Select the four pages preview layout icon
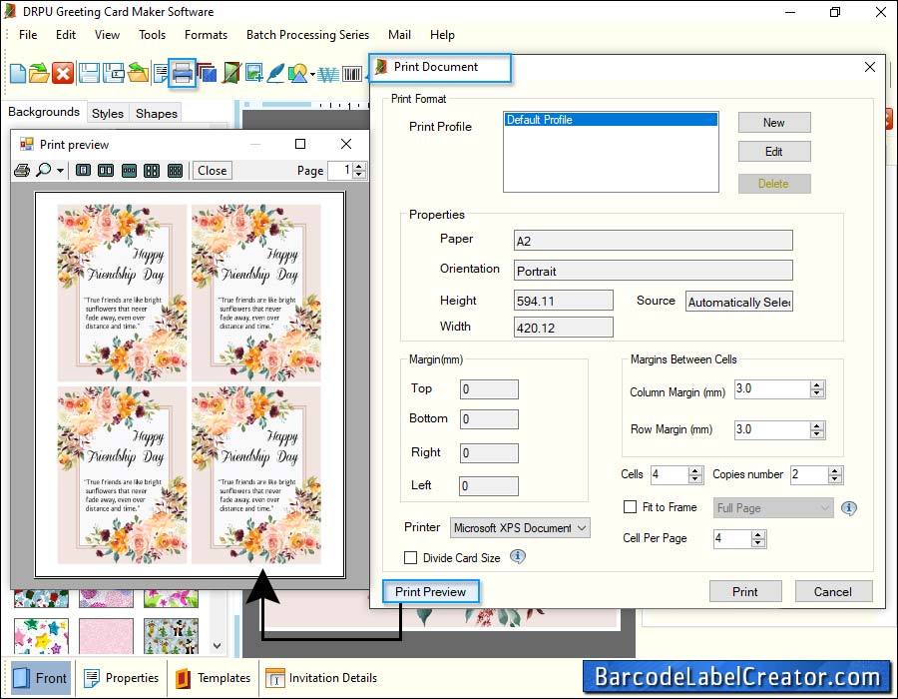 point(152,171)
